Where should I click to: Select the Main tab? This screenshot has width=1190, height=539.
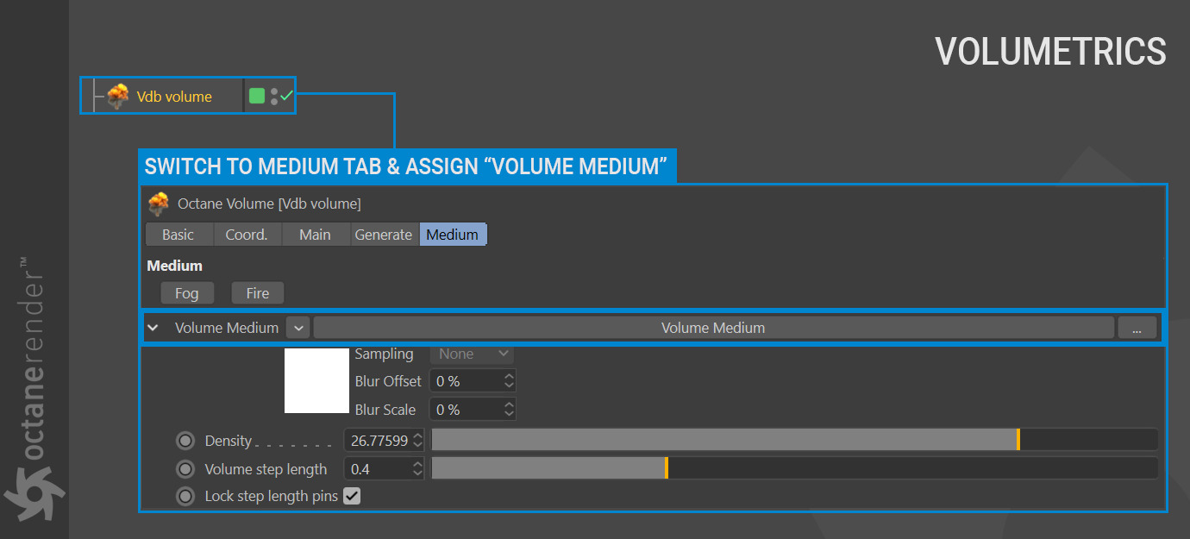315,235
